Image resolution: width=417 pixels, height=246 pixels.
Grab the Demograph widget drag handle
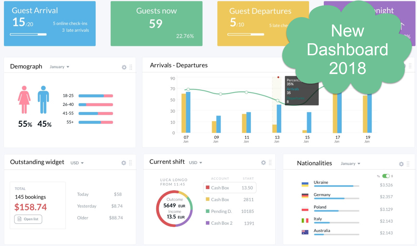tap(131, 67)
